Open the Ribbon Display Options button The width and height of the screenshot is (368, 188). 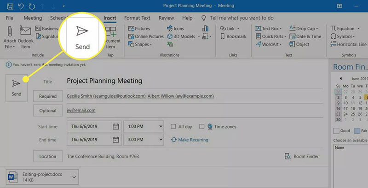(339, 6)
